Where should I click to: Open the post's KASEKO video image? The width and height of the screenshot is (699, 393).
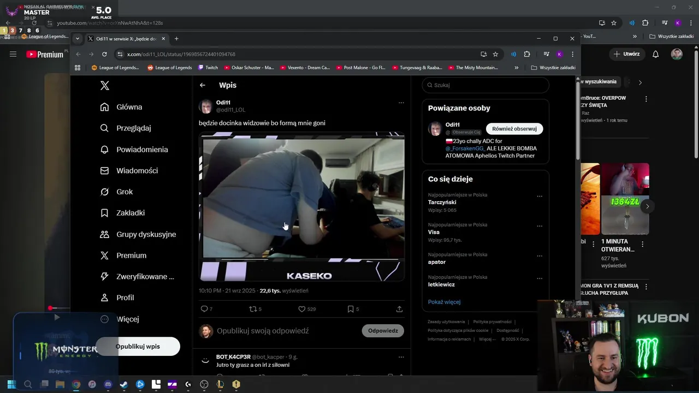[x=301, y=207]
